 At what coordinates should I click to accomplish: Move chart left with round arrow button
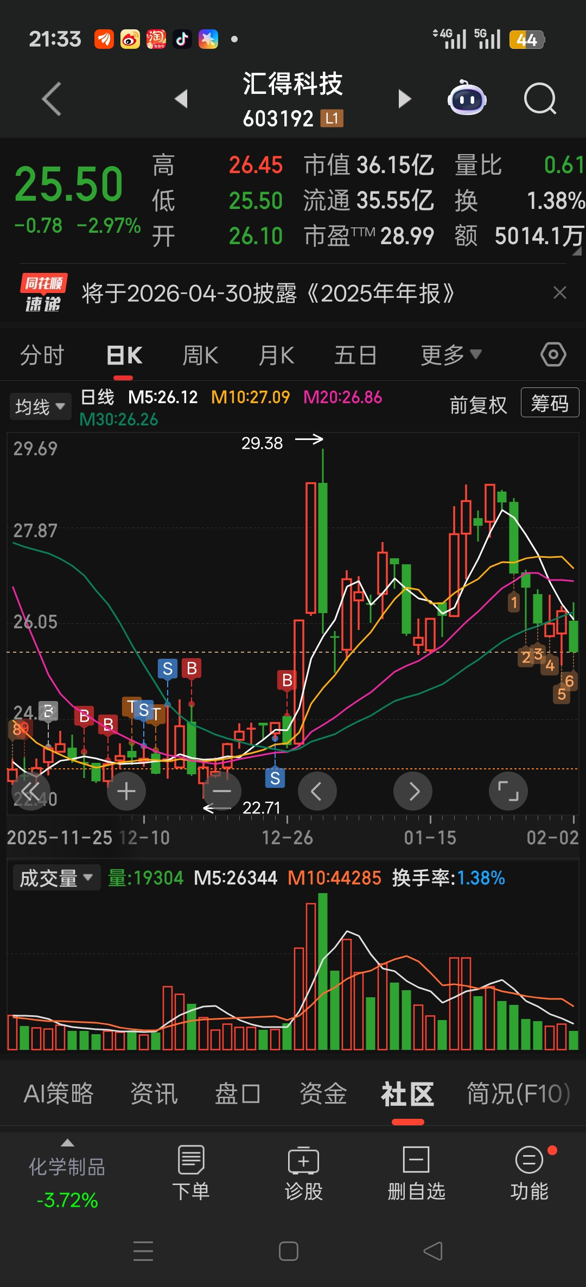[317, 791]
